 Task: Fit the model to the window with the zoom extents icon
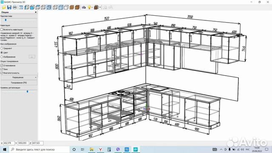pos(21,8)
